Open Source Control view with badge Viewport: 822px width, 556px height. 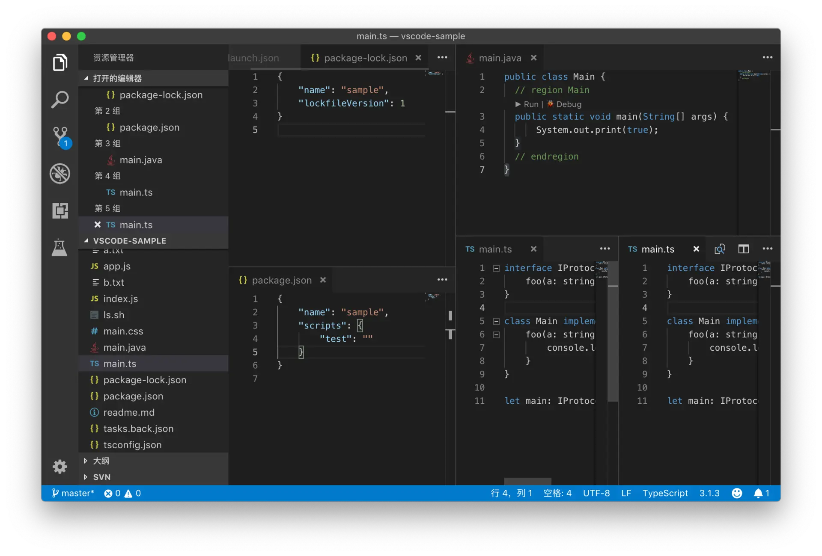60,136
